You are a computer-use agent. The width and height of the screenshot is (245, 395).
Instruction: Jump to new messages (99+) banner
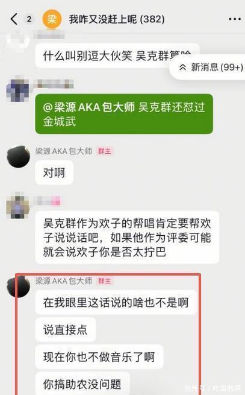pos(208,68)
